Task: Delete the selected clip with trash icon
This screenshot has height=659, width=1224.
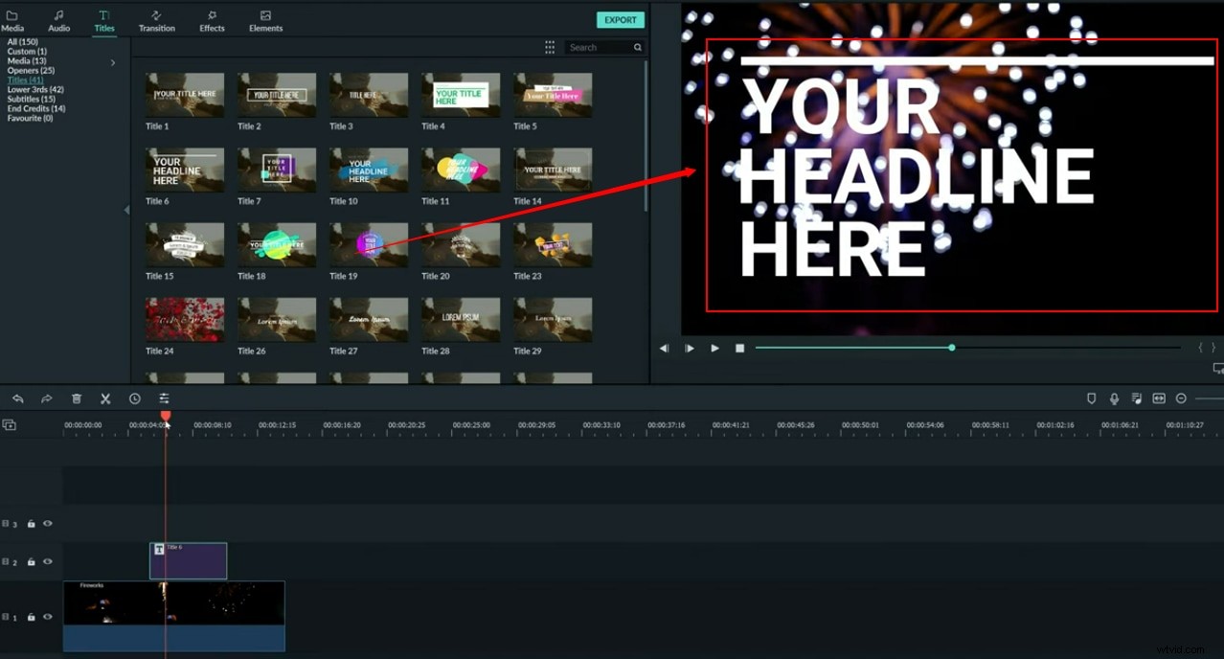Action: click(77, 398)
